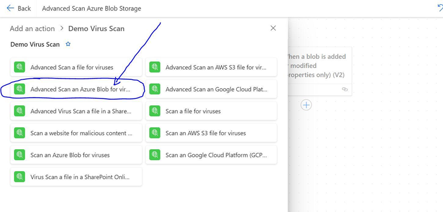Pick 'Advanced Virus Scan a file in a Share...' action
Screen dimensions: 443x212
coord(76,111)
